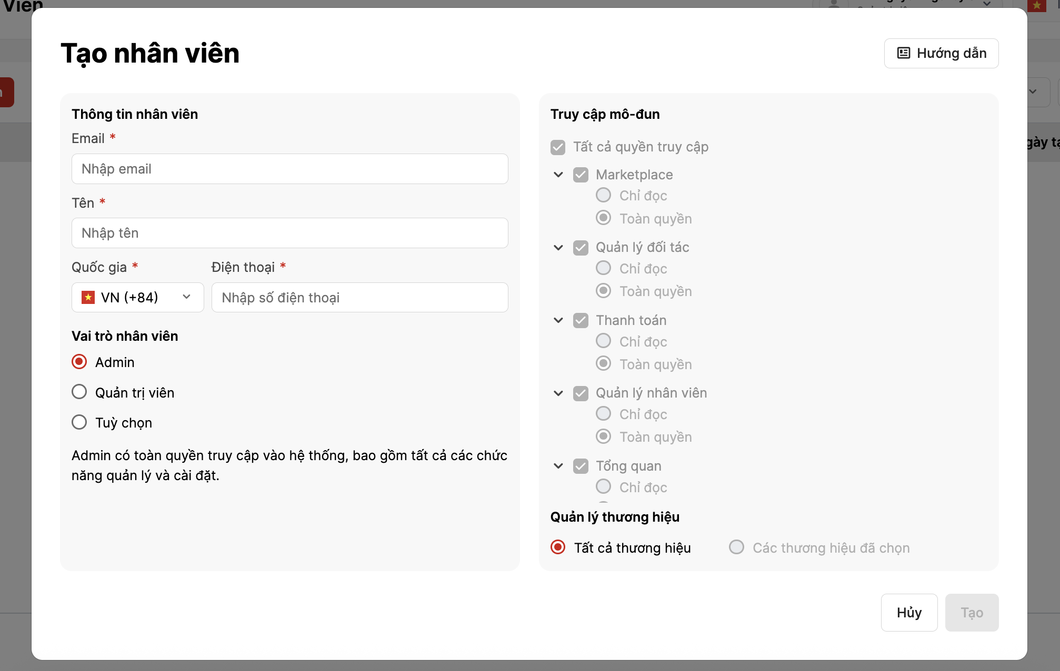Collapse the Marketplace module section

coord(558,175)
